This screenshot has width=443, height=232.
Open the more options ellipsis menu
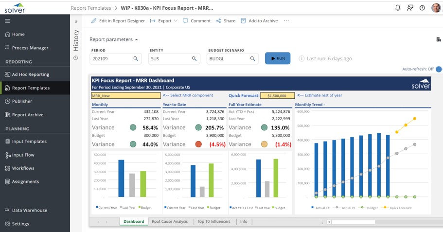tap(286, 21)
